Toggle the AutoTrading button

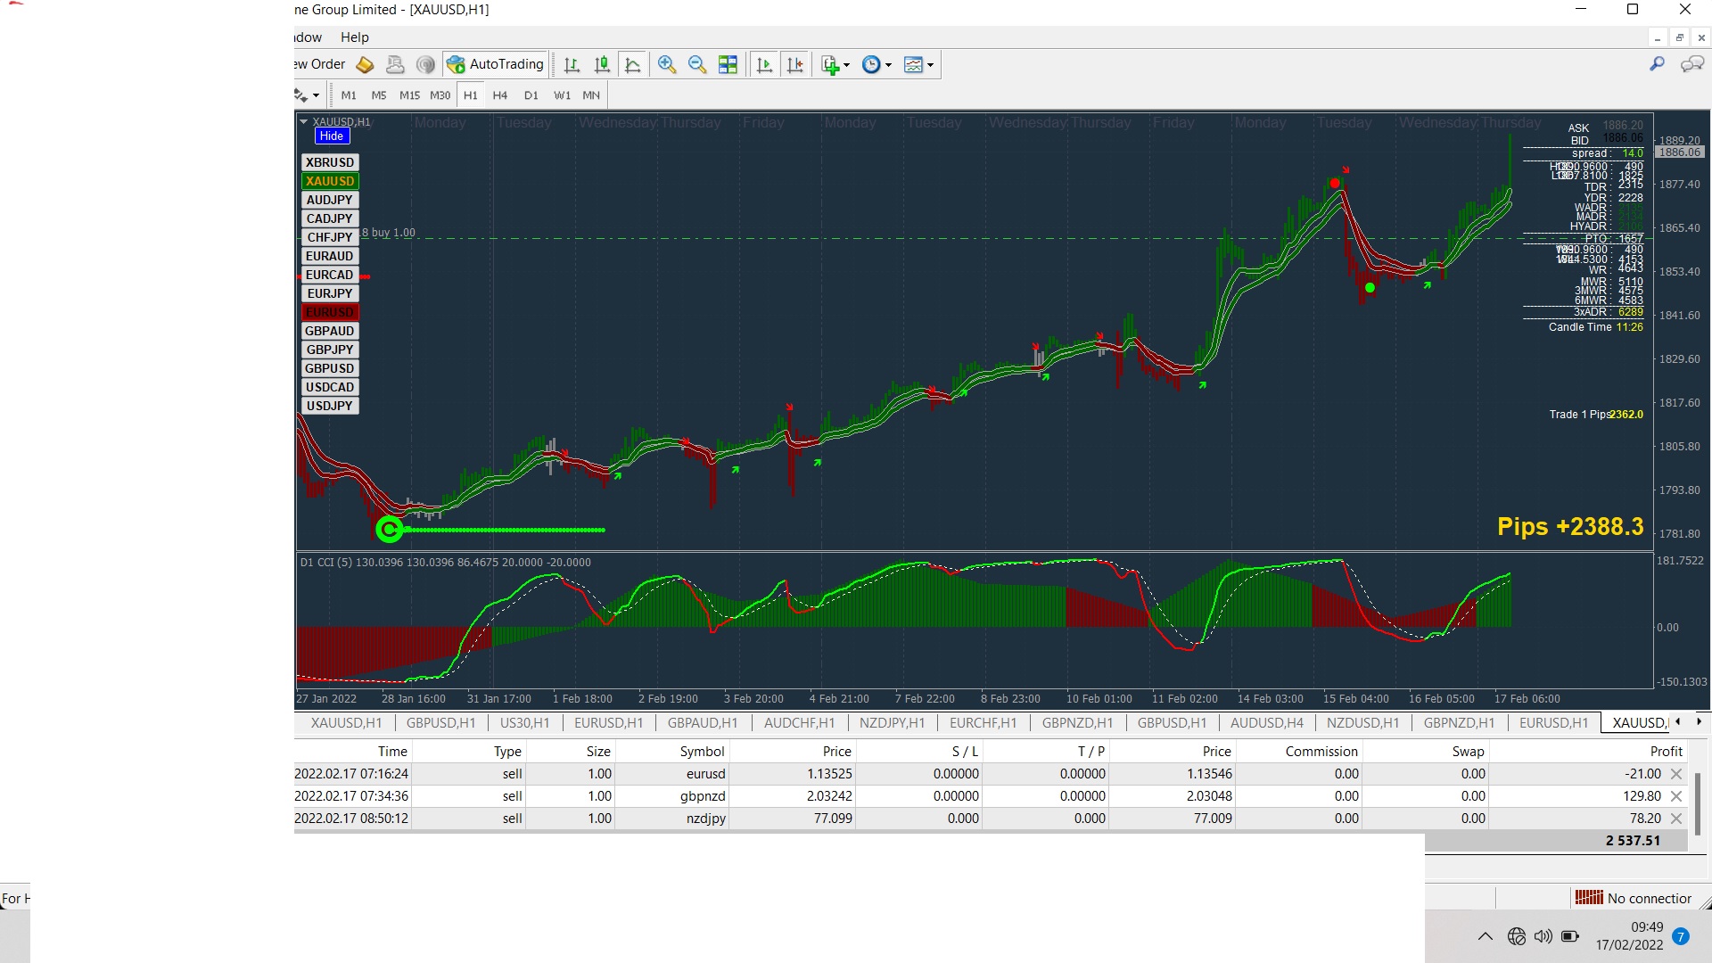tap(496, 64)
